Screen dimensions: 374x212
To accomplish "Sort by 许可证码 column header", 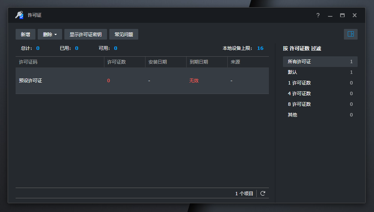I will [x=60, y=62].
